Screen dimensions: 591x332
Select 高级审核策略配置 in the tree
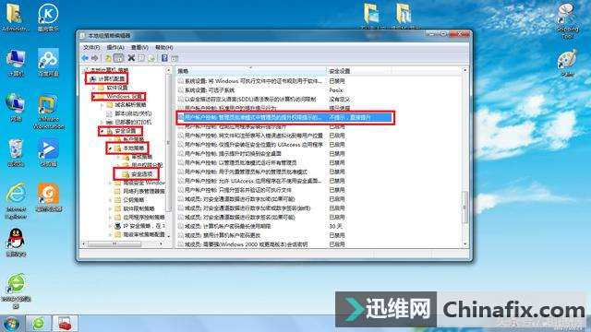[x=144, y=234]
